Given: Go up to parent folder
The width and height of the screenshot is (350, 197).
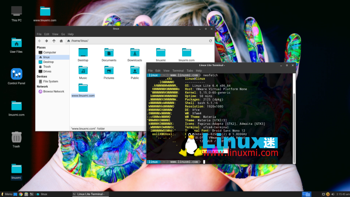Looking at the screenshot, I should (x=54, y=41).
